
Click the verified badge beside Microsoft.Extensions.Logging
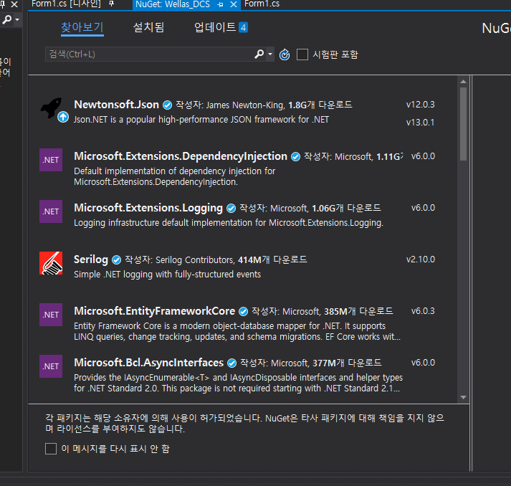click(x=231, y=209)
